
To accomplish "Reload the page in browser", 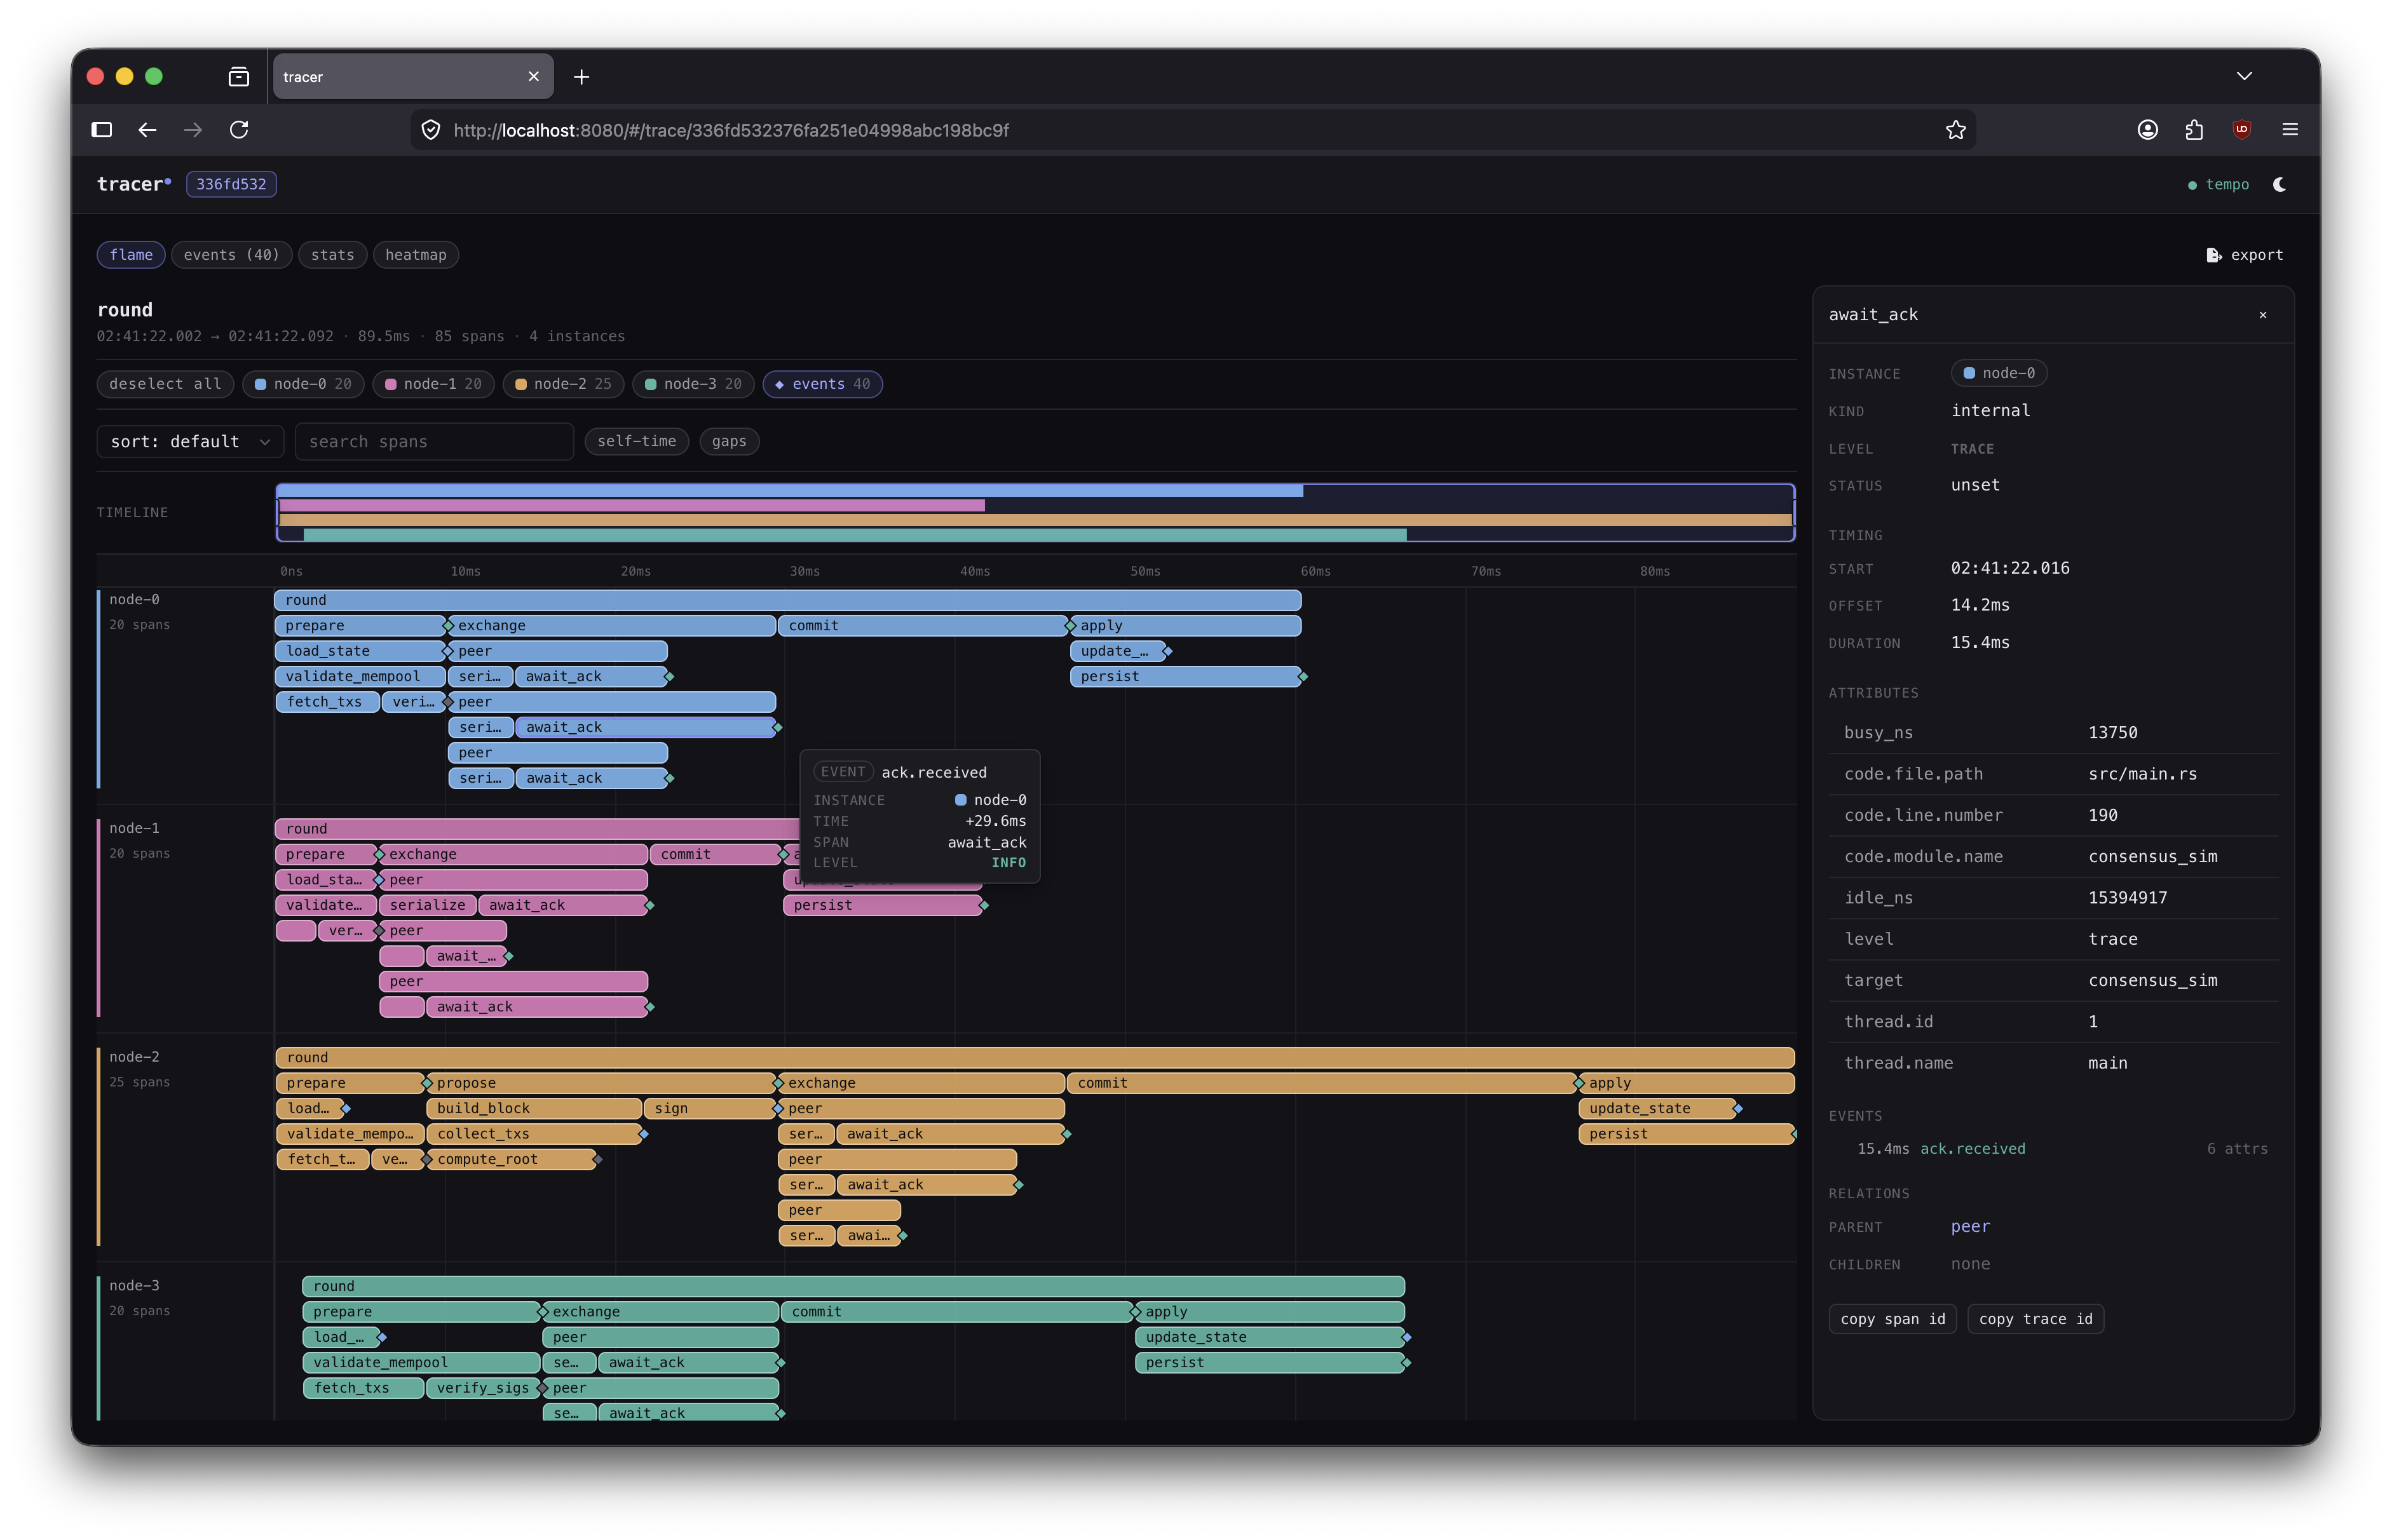I will tap(239, 130).
